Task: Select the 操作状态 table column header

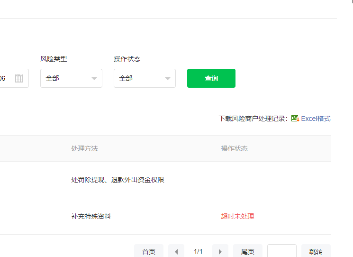Action: coord(234,148)
